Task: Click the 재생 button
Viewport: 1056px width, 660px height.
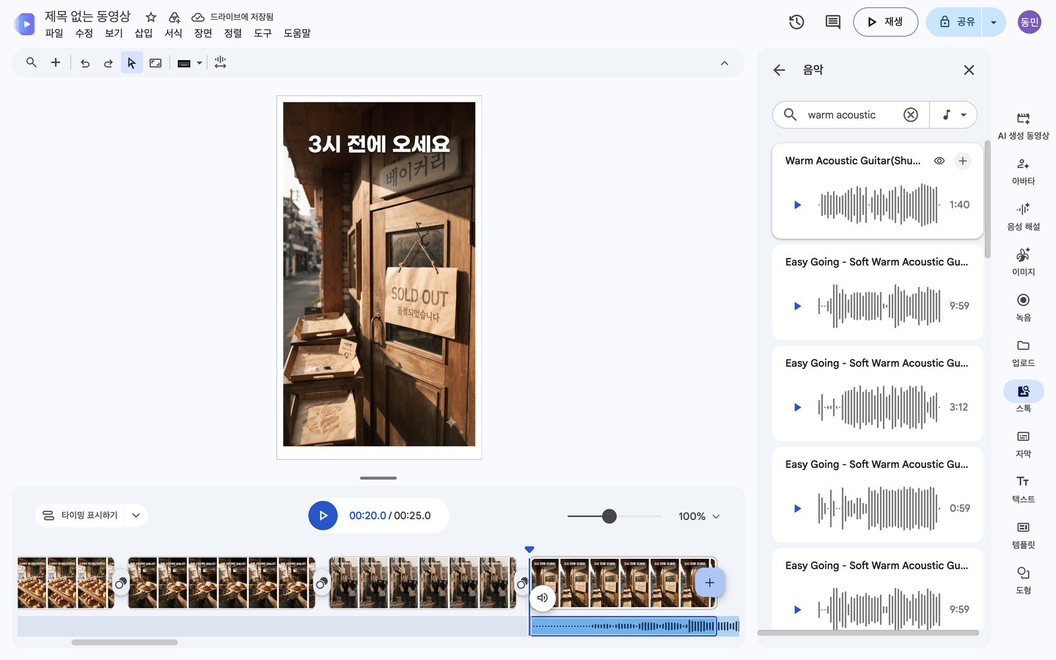Action: (x=885, y=22)
